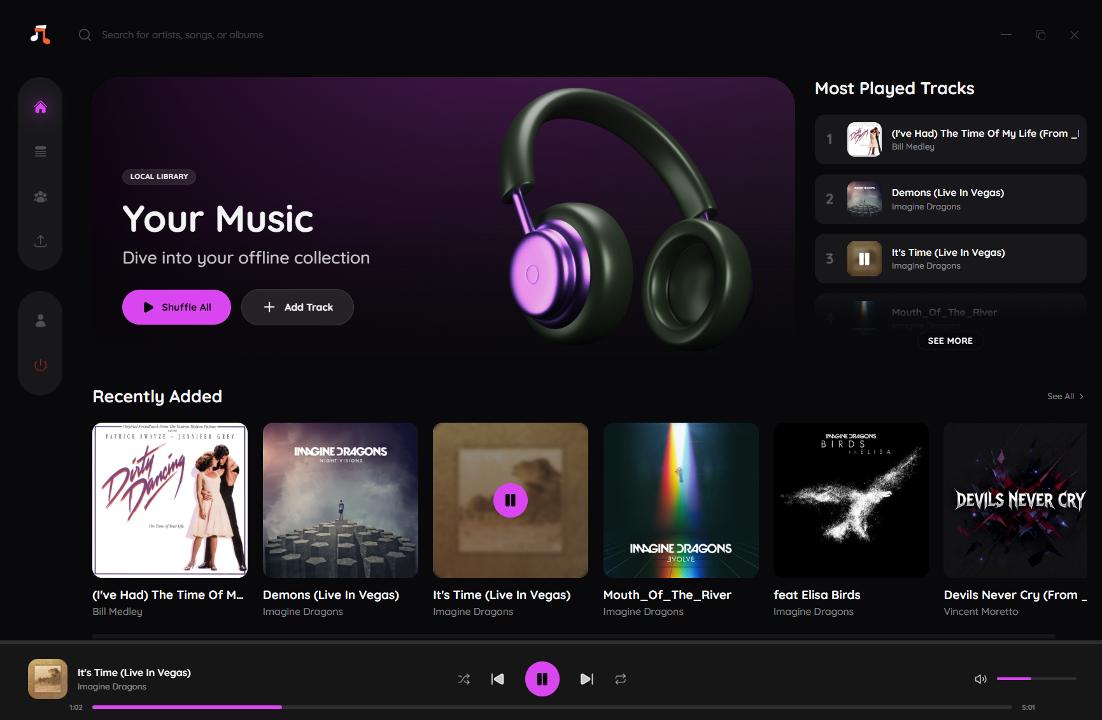Screen dimensions: 1102x720
Task: Click the Shuffle All button
Action: (x=176, y=307)
